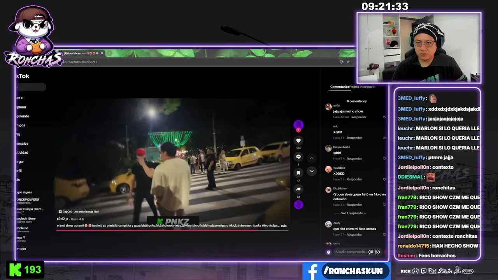This screenshot has height=280, width=498.
Task: Click the TikTok logo
Action: click(x=23, y=76)
